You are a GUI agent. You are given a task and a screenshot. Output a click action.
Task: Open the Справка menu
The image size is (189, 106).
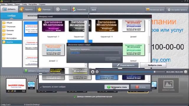[x=42, y=4]
